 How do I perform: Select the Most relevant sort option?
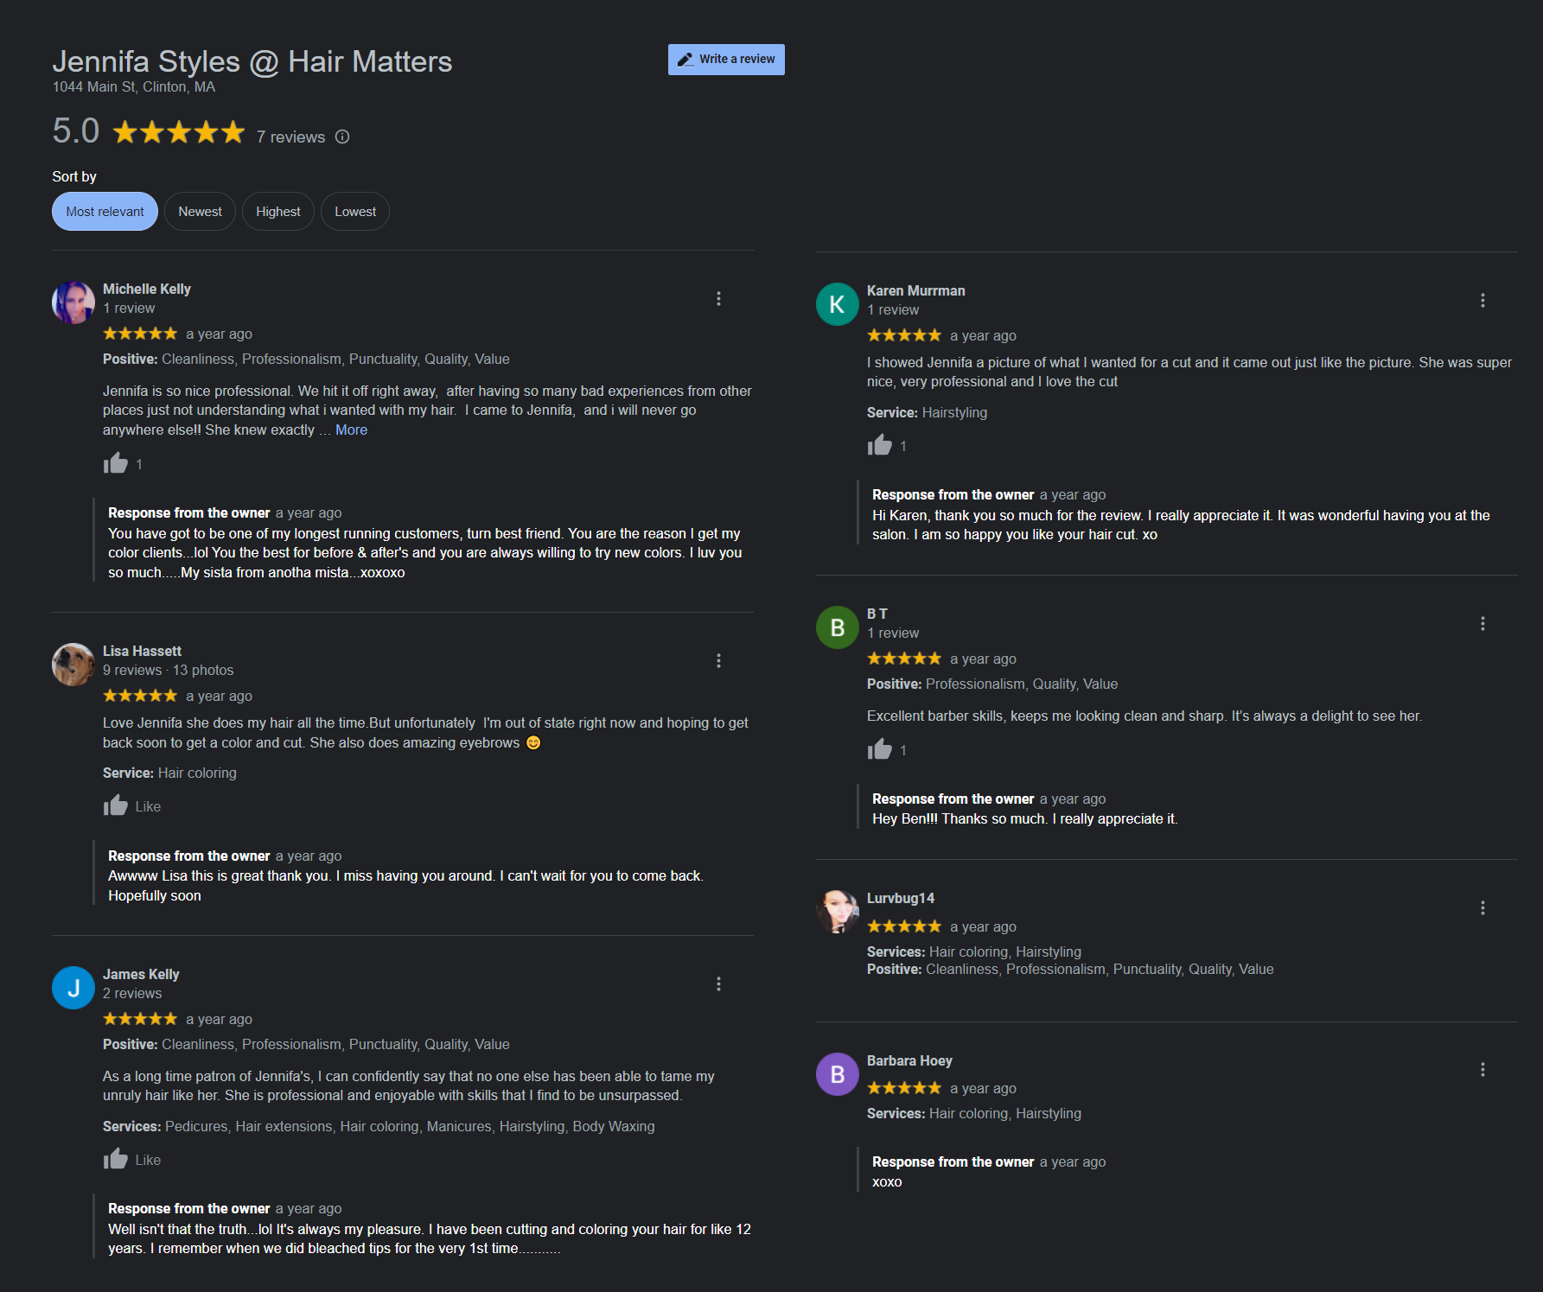click(105, 212)
